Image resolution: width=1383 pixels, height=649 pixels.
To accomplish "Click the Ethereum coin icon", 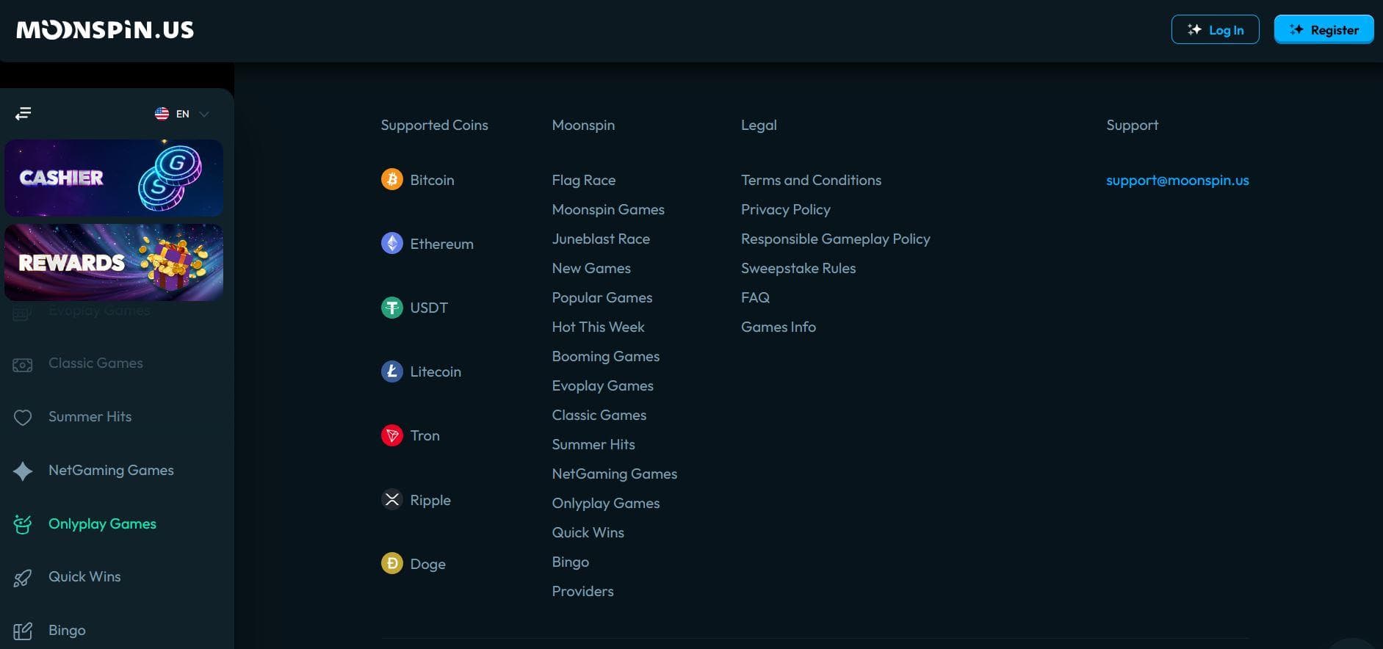I will [x=392, y=244].
